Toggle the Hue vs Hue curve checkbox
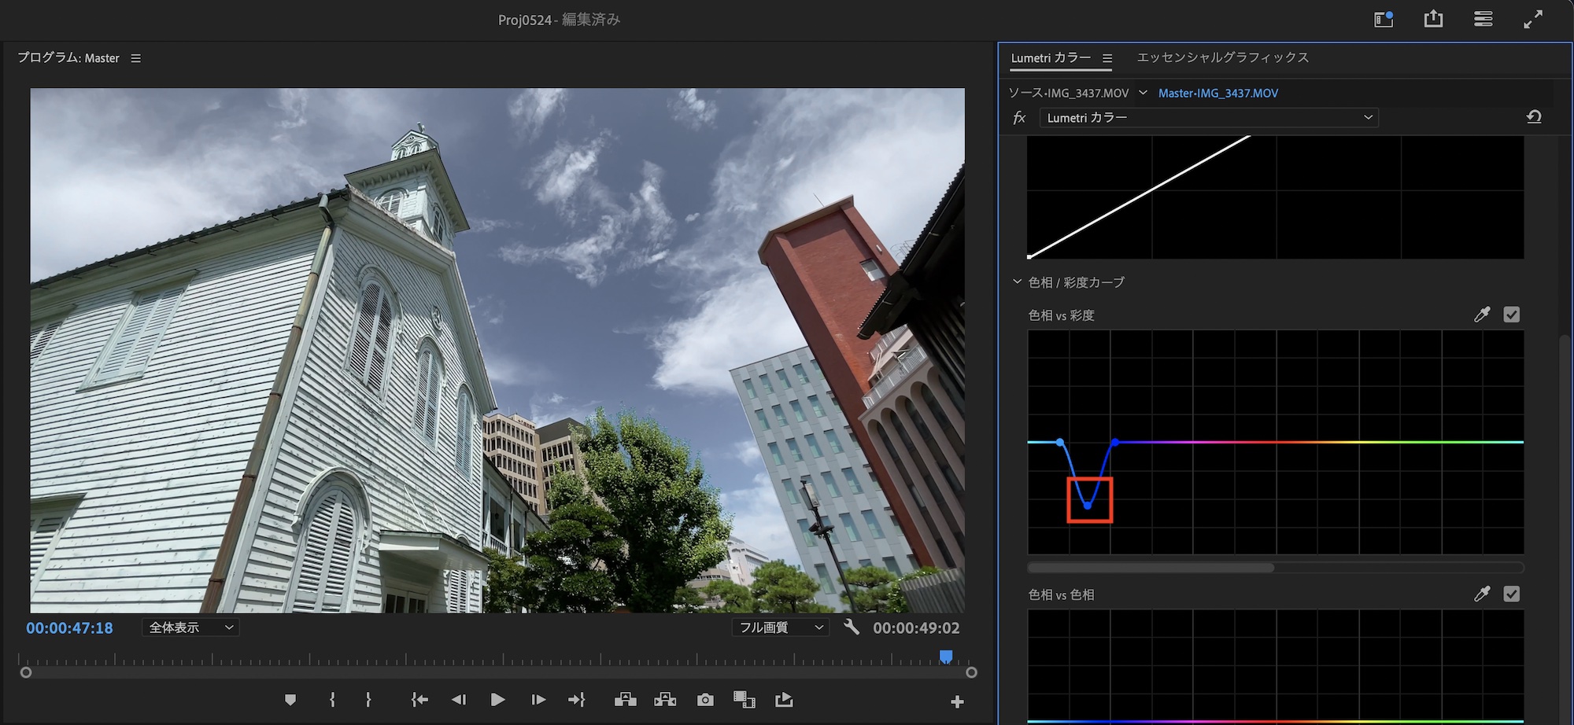Viewport: 1574px width, 725px height. click(1511, 594)
